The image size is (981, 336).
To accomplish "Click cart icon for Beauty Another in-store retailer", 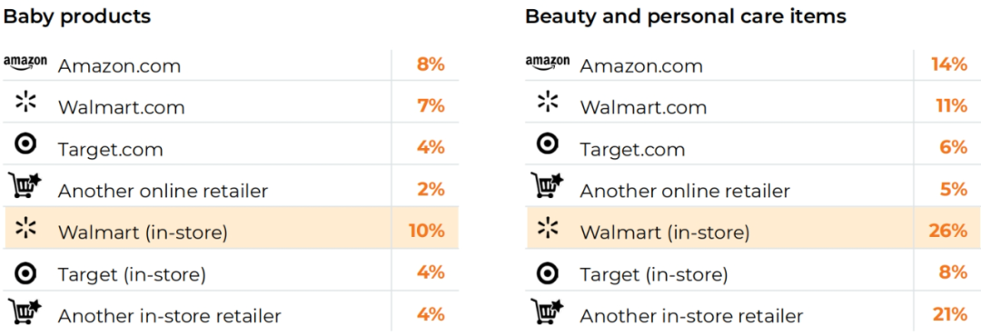I will [x=547, y=311].
